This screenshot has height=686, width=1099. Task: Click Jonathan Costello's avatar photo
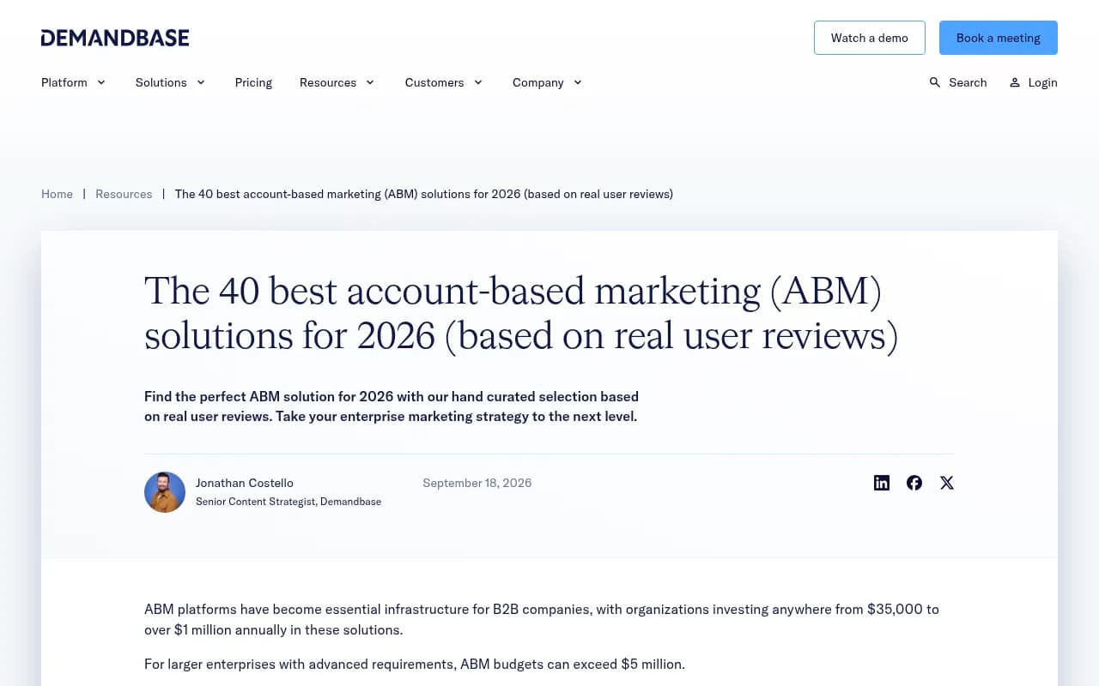coord(165,492)
